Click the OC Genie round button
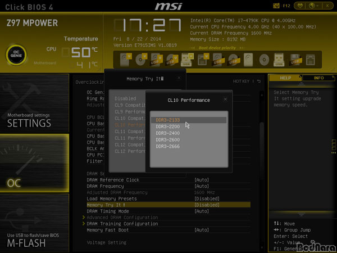 (16, 55)
